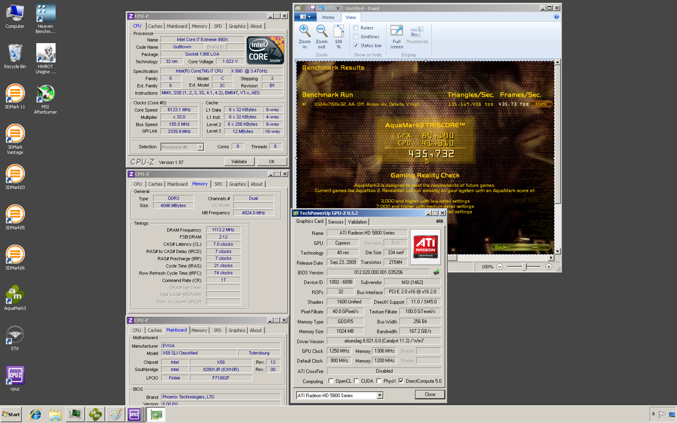
Task: Select the HWBOT Unigine desktop icon
Action: point(45,59)
